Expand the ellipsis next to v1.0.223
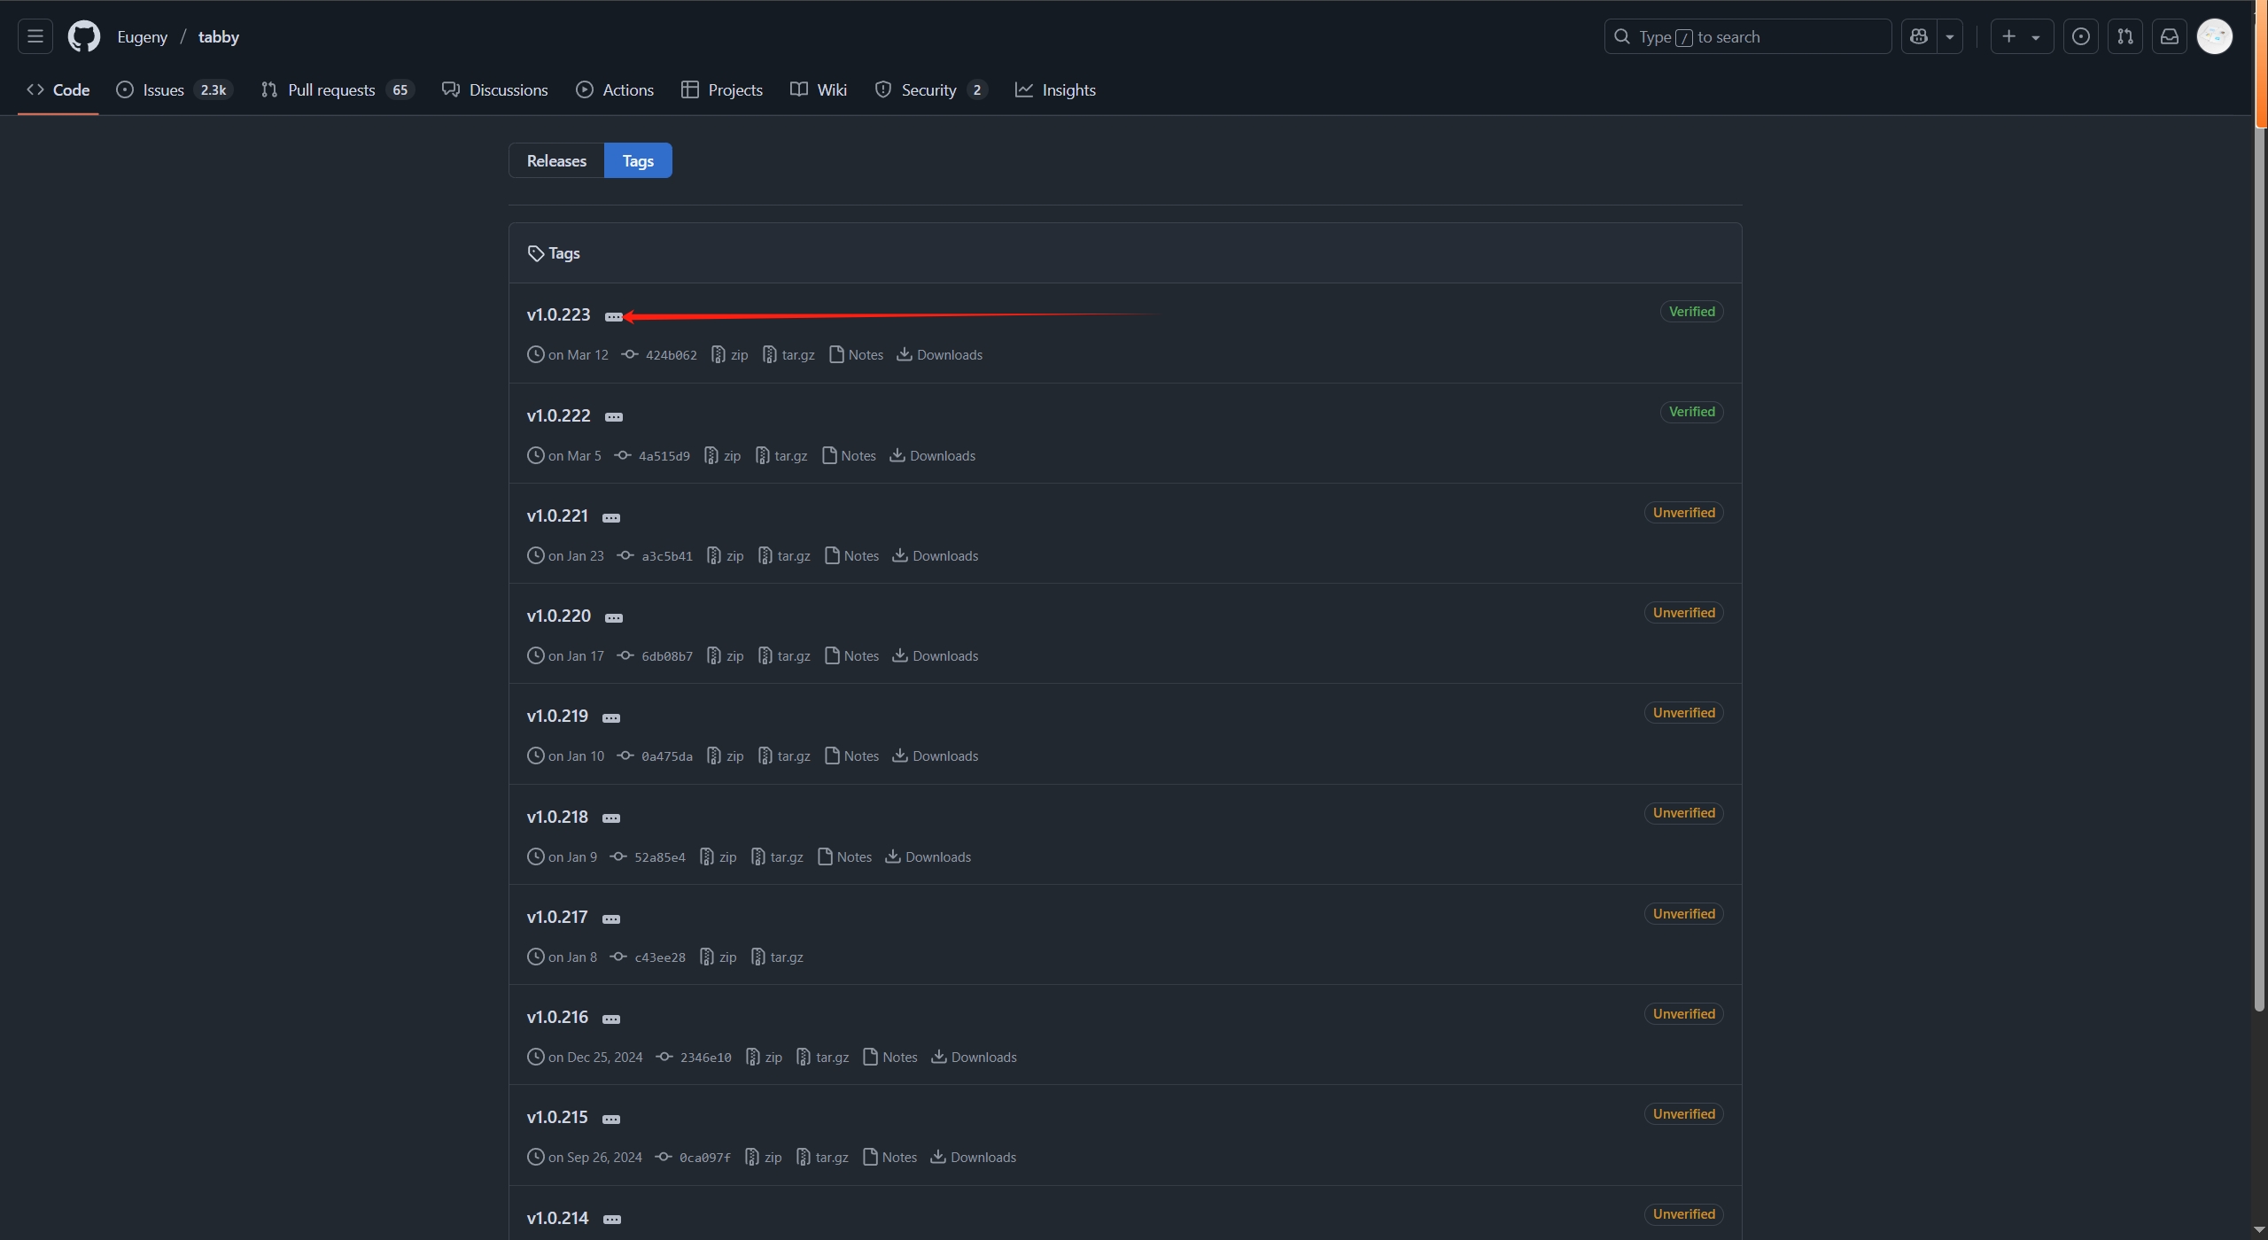Viewport: 2268px width, 1240px height. 614,317
